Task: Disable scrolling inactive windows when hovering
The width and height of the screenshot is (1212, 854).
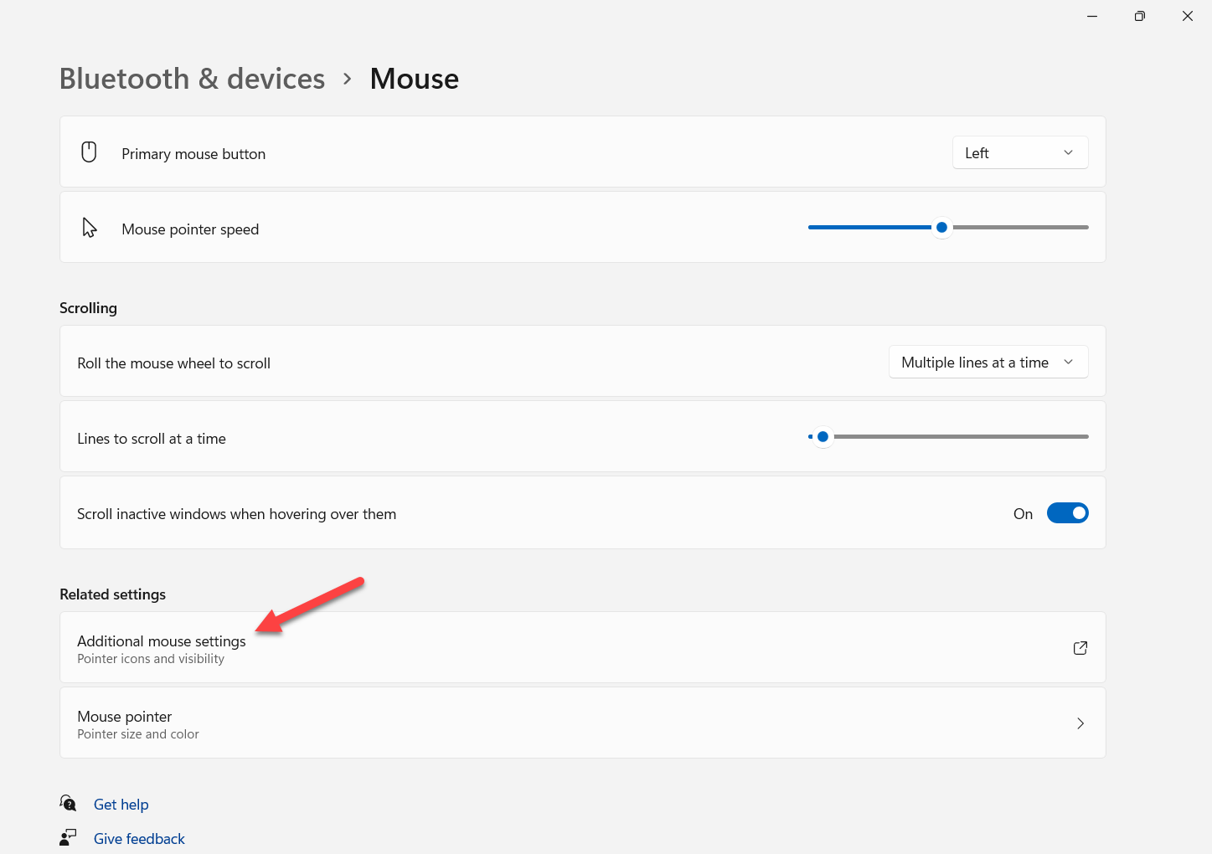Action: (x=1067, y=513)
